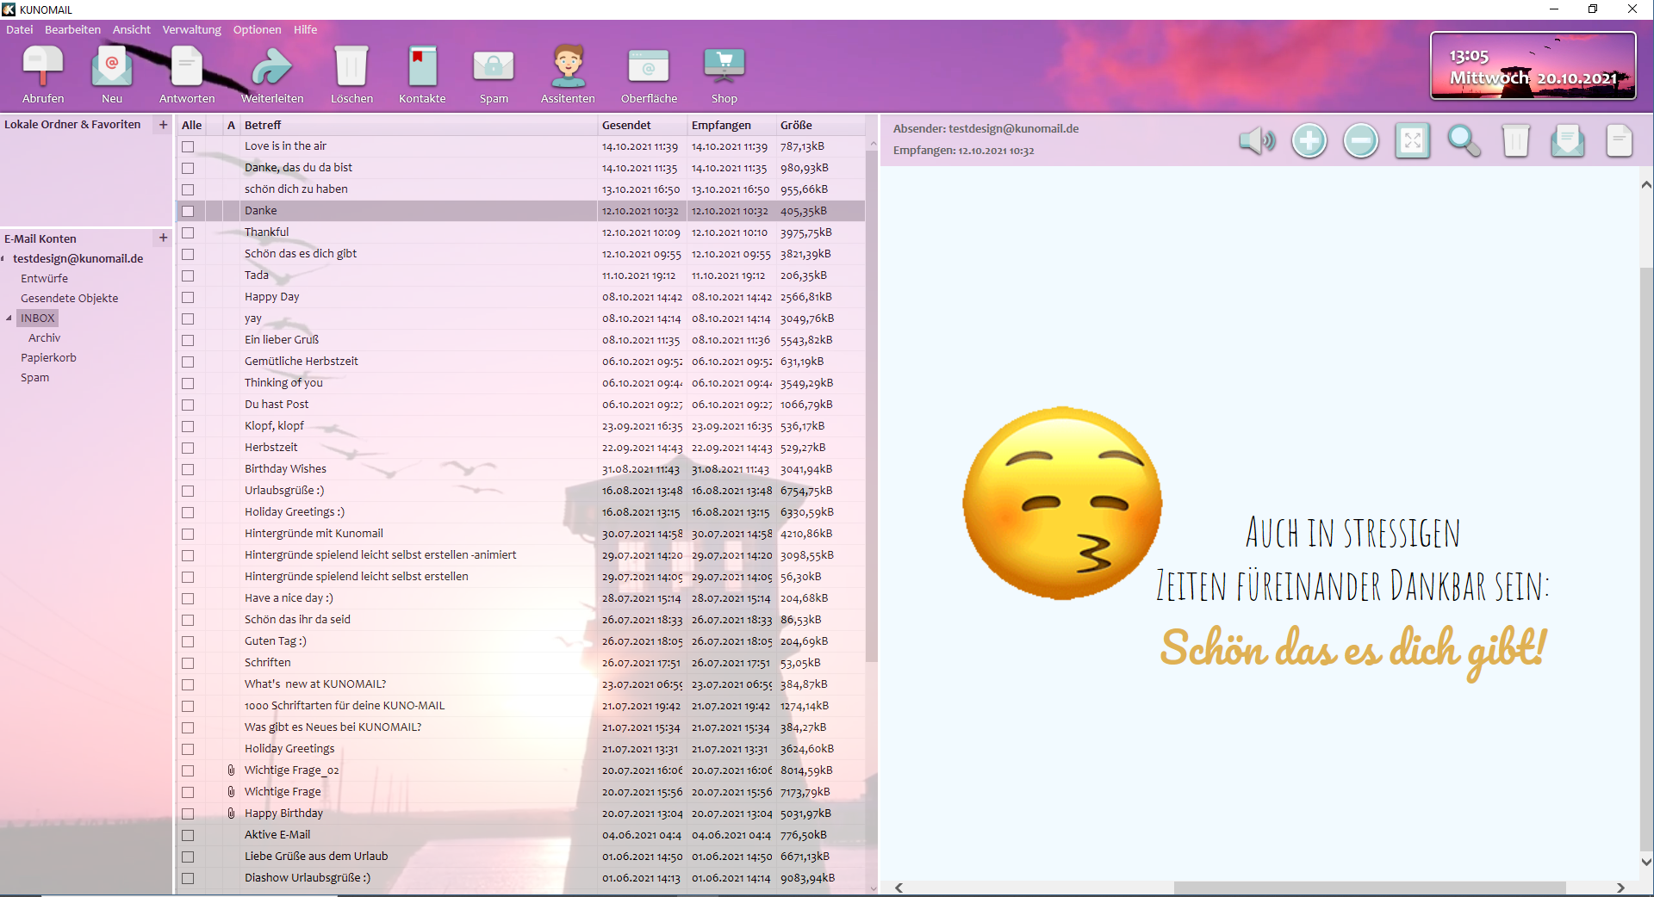Click the clock and date widget
This screenshot has width=1654, height=897.
pos(1533,66)
